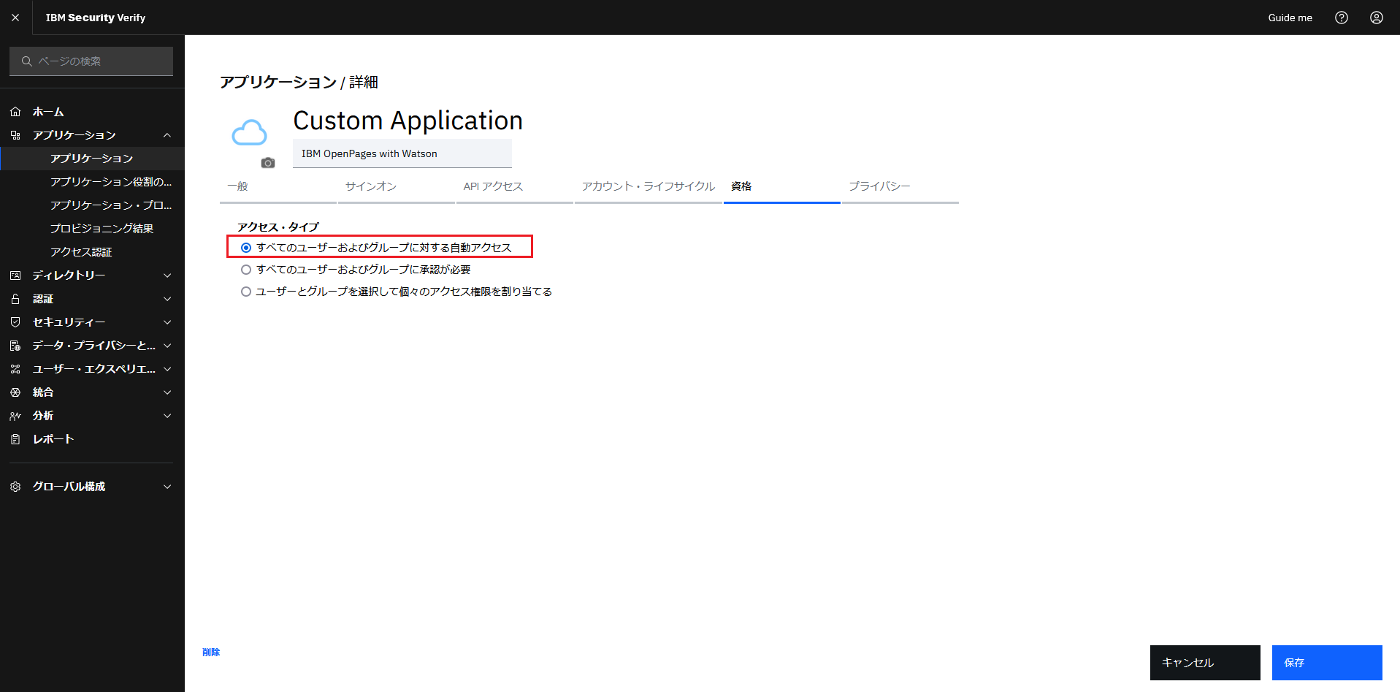Click the cloud application logo
Image resolution: width=1400 pixels, height=692 pixels.
click(x=250, y=133)
